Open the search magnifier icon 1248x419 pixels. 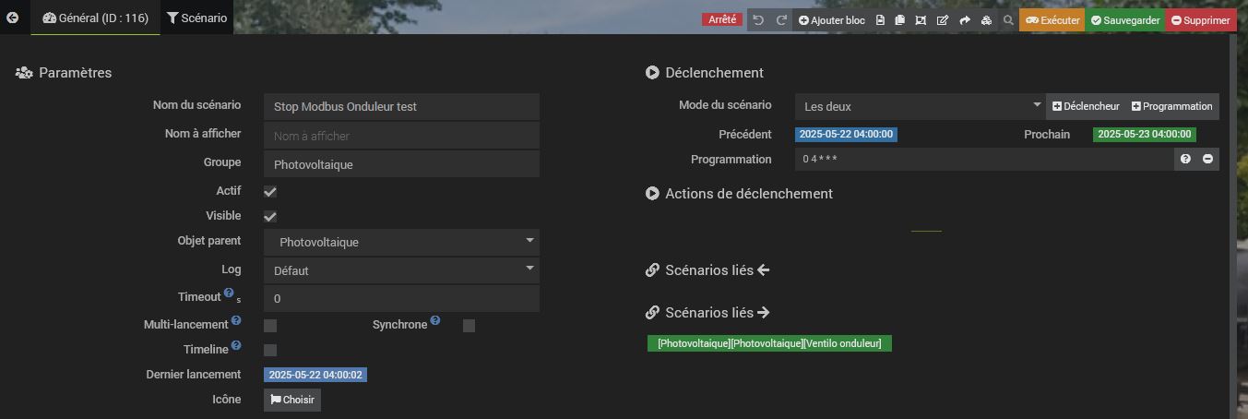pos(1008,19)
